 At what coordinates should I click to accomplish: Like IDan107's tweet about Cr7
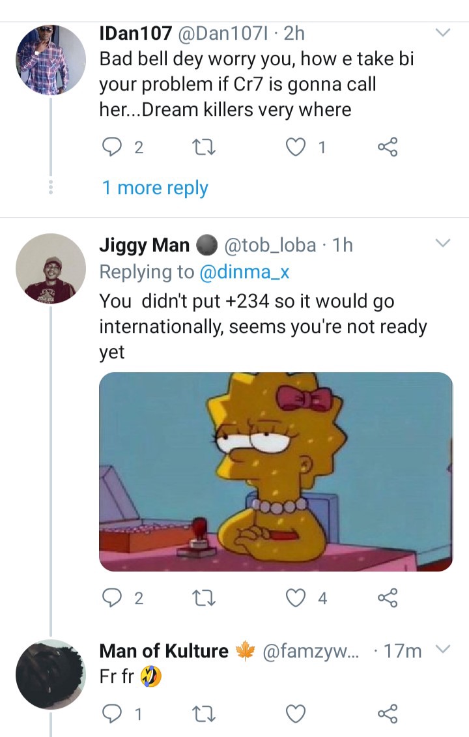pos(296,147)
